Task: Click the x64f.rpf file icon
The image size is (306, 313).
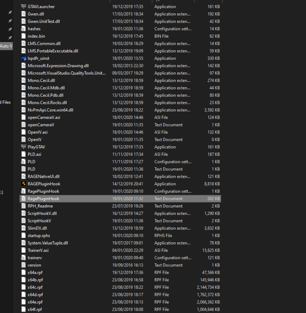Action: 23,309
